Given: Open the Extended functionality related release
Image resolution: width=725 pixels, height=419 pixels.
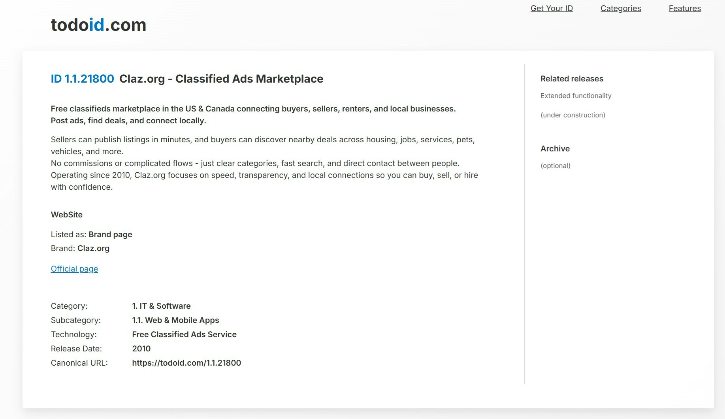Looking at the screenshot, I should point(576,95).
